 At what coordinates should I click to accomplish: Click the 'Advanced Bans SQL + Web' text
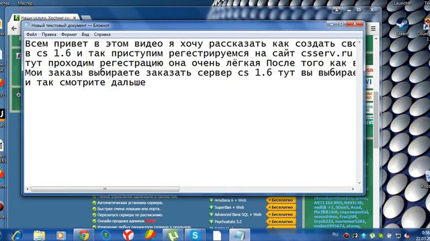point(238,214)
